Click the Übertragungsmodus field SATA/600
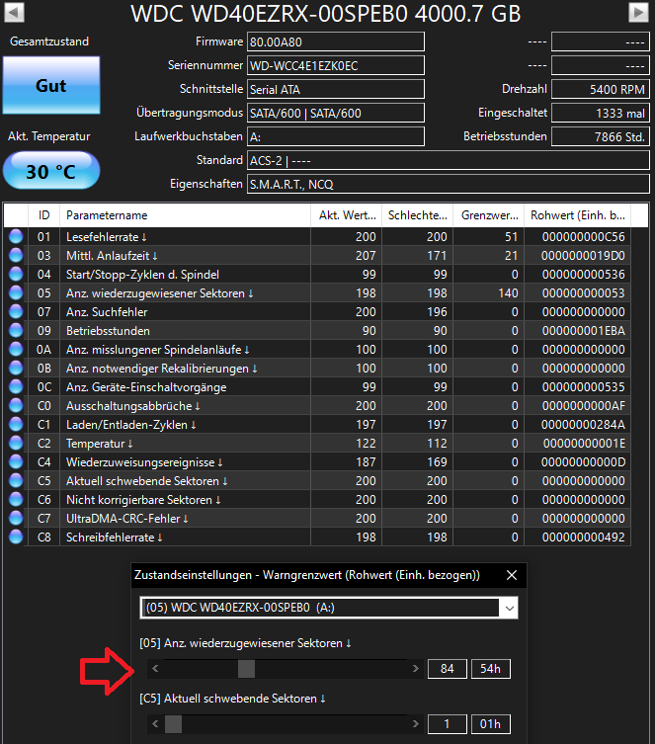The width and height of the screenshot is (655, 744). pos(336,113)
